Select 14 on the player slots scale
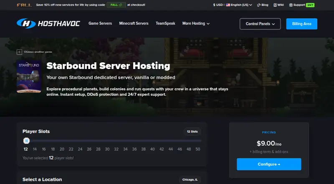Screen dimensions: 334x184 [x=35, y=149]
